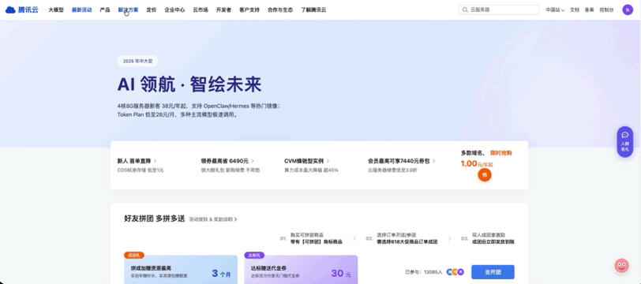The width and height of the screenshot is (641, 284).
Task: Click step 01 购买可拼团商品
Action: click(311, 238)
